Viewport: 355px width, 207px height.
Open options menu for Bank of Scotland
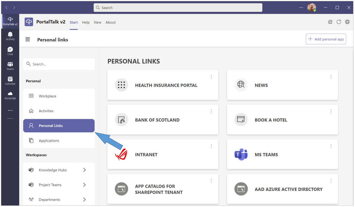[211, 111]
